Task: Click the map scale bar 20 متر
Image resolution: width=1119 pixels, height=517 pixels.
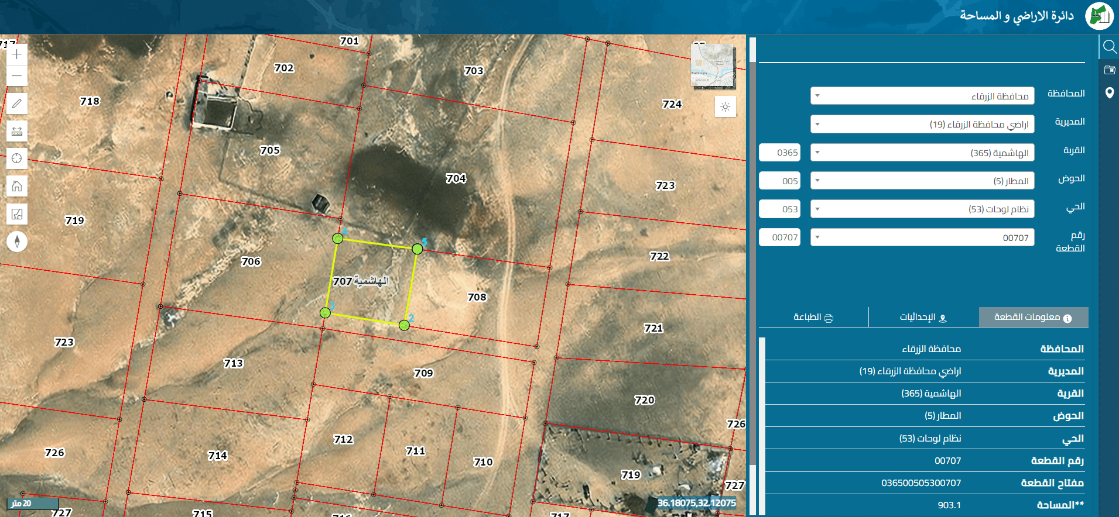Action: click(x=33, y=504)
